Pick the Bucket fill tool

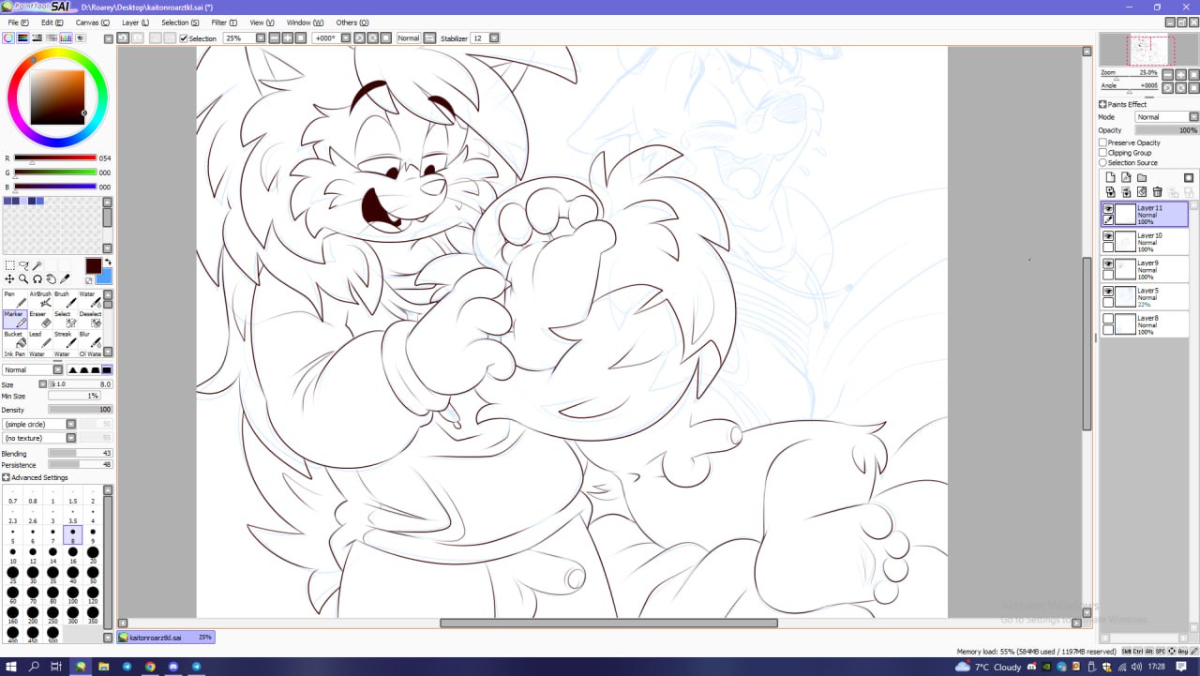click(15, 340)
